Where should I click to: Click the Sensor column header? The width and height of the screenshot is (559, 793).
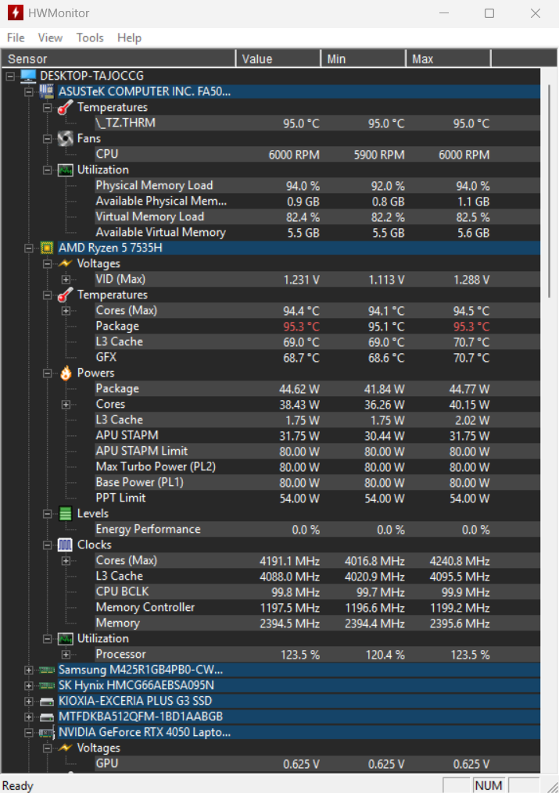click(118, 59)
